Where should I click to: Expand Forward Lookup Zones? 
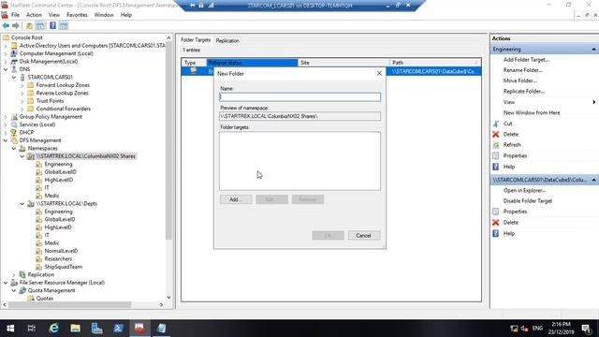coord(22,85)
